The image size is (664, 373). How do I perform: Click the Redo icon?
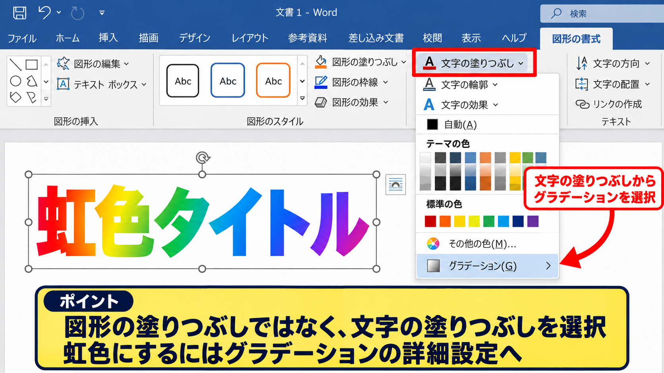tap(77, 13)
